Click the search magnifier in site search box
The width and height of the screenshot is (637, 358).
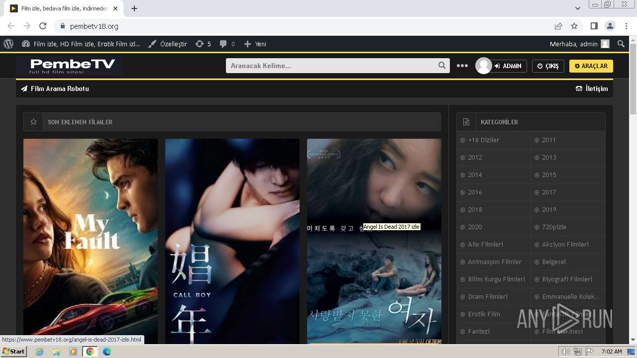tap(442, 66)
